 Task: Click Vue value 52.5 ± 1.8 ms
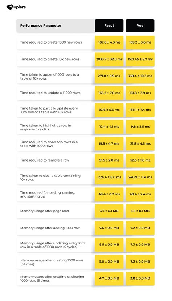(x=140, y=160)
